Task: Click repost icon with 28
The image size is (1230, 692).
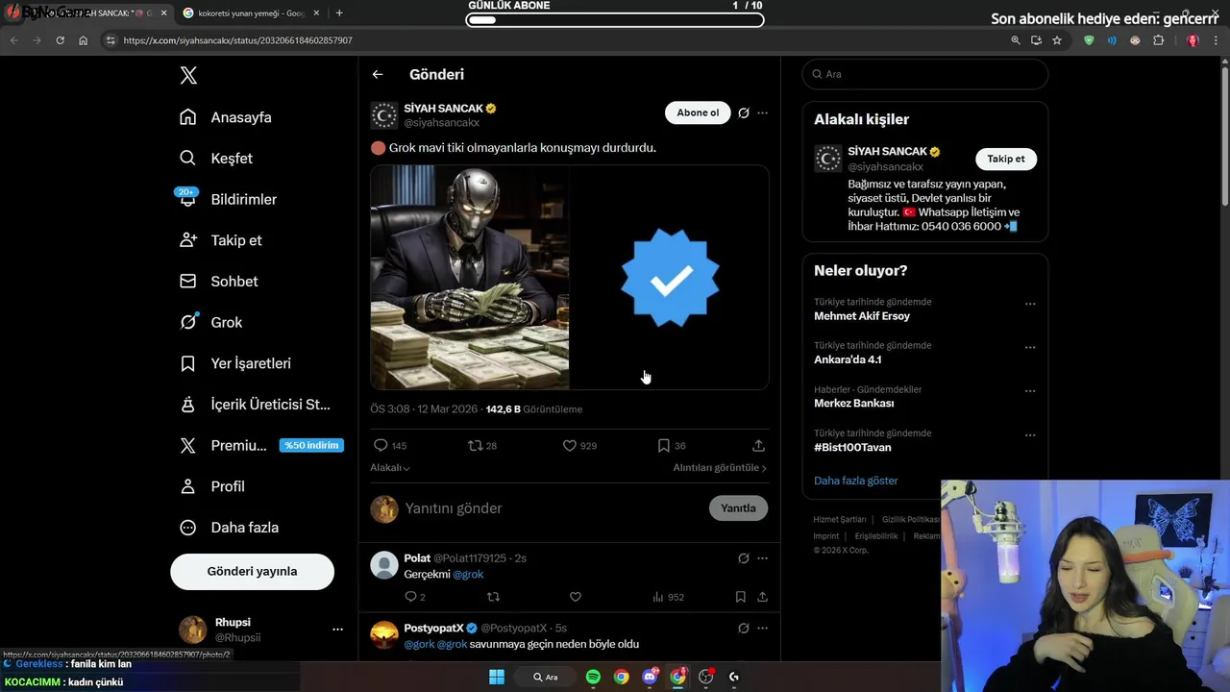Action: pyautogui.click(x=481, y=446)
